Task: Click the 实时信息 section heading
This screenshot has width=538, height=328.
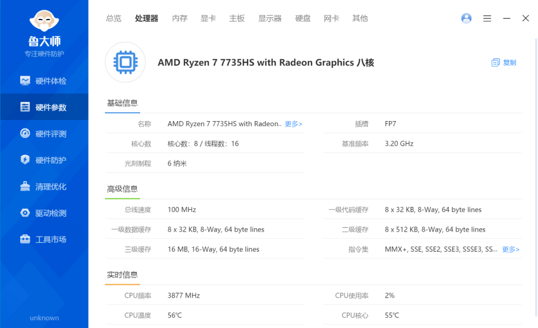Action: coord(122,275)
